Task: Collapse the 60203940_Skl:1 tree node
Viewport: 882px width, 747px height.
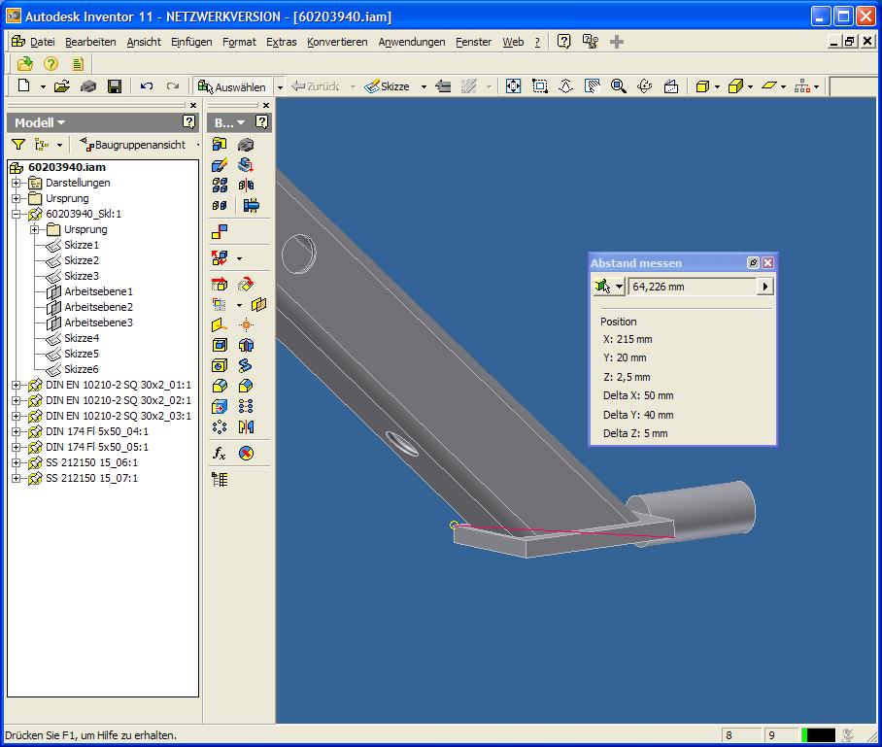Action: [17, 214]
